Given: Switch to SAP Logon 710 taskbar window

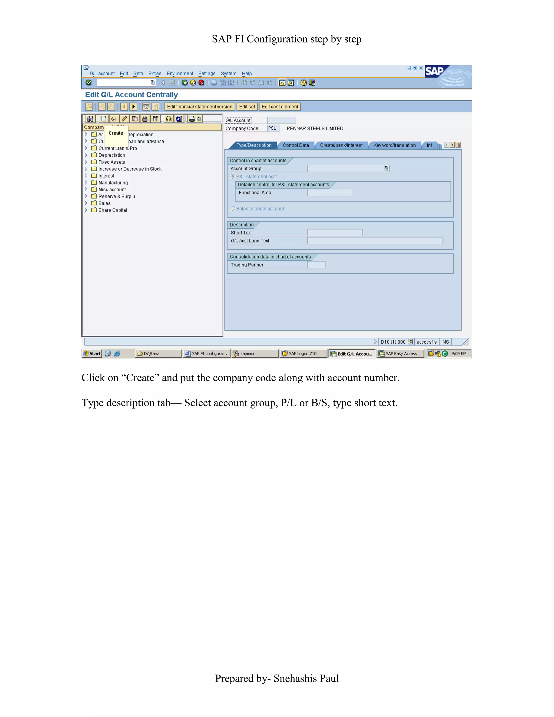Looking at the screenshot, I should coord(304,354).
